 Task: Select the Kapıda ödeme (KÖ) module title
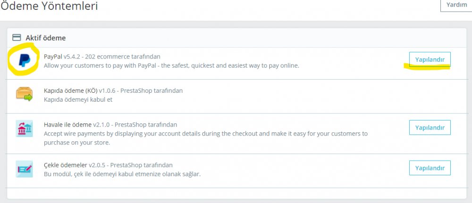tap(70, 90)
